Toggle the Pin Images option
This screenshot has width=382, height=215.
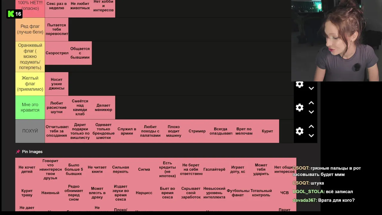(29, 152)
